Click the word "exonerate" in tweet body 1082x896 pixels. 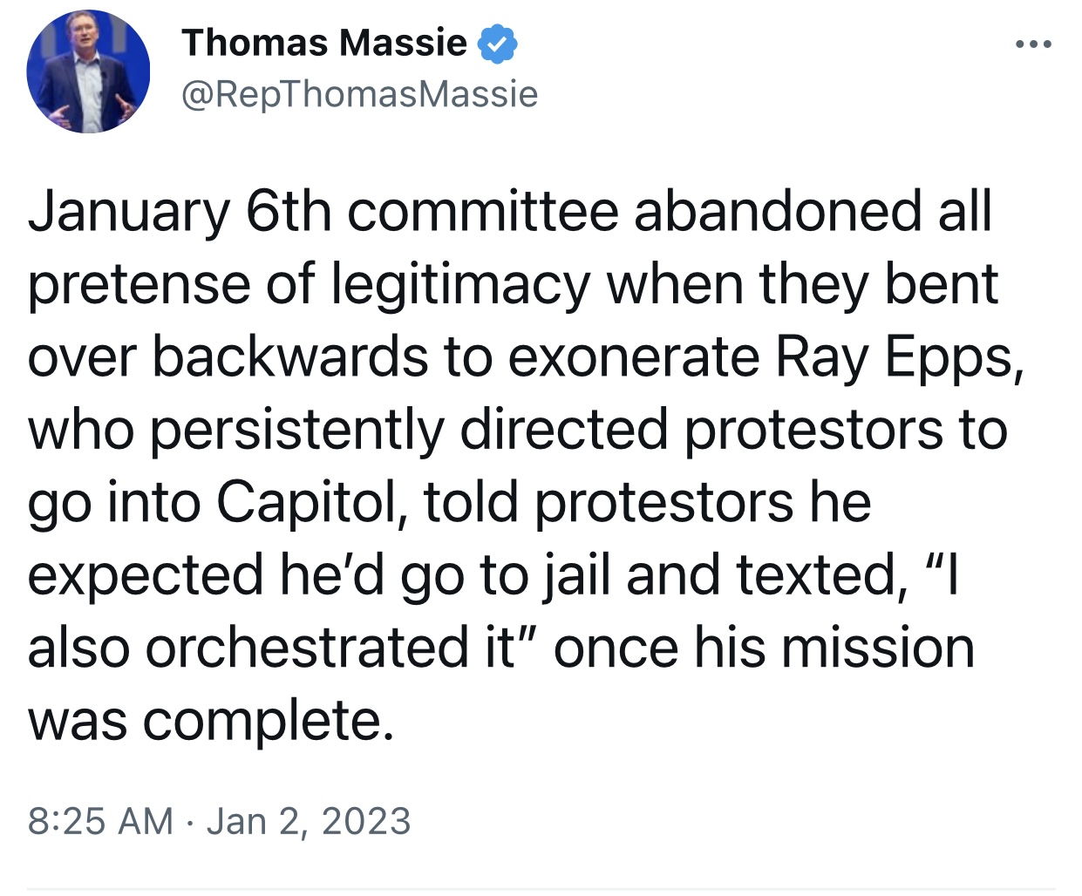coord(634,358)
